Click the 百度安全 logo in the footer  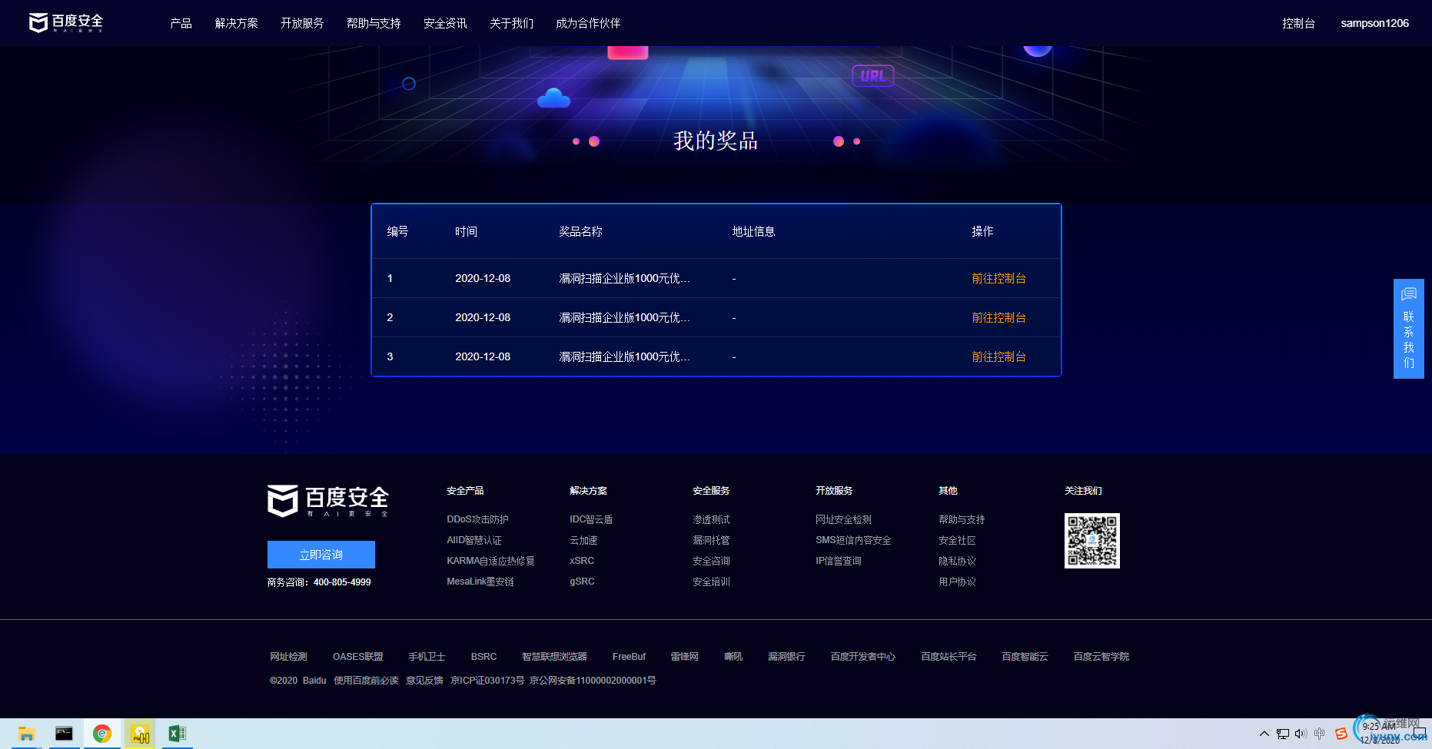(x=328, y=501)
